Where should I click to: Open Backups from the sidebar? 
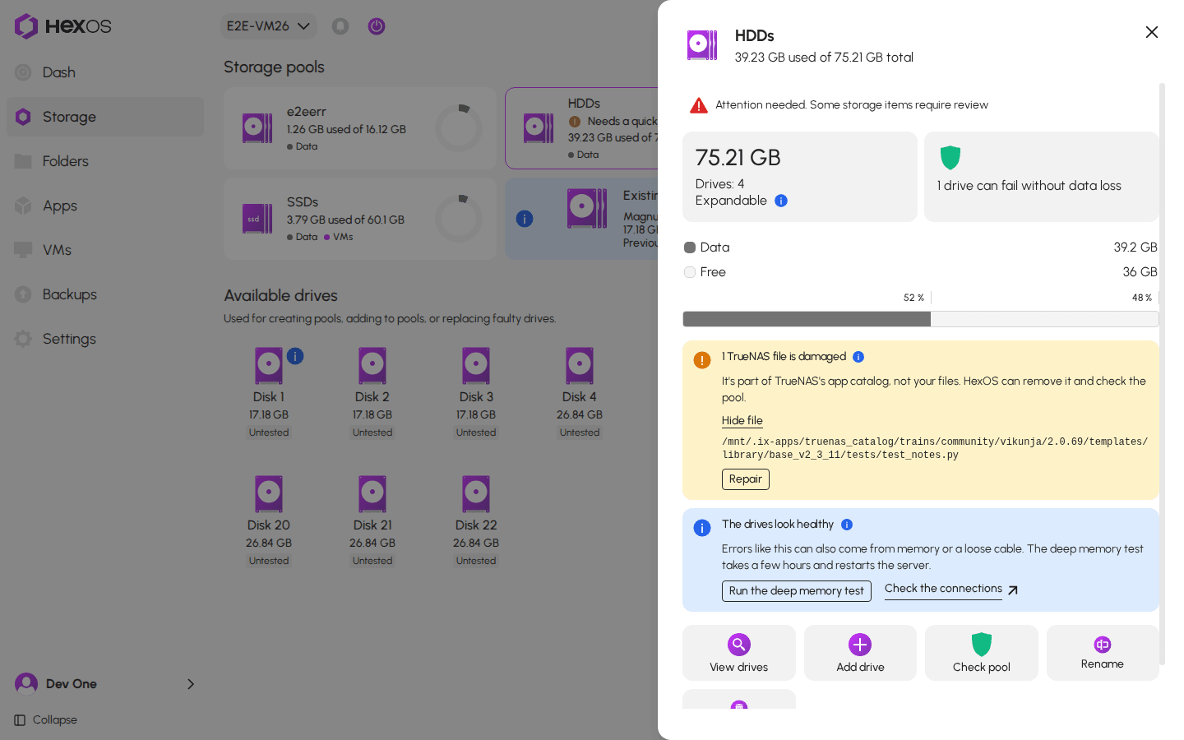click(105, 294)
